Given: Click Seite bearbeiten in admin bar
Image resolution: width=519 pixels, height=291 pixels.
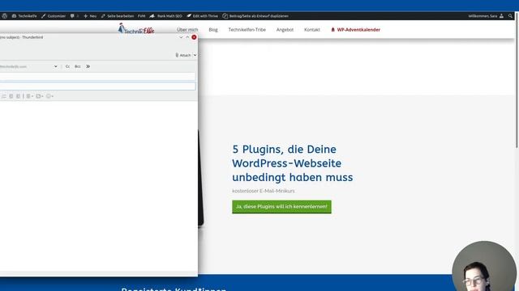Looking at the screenshot, I should tap(118, 16).
